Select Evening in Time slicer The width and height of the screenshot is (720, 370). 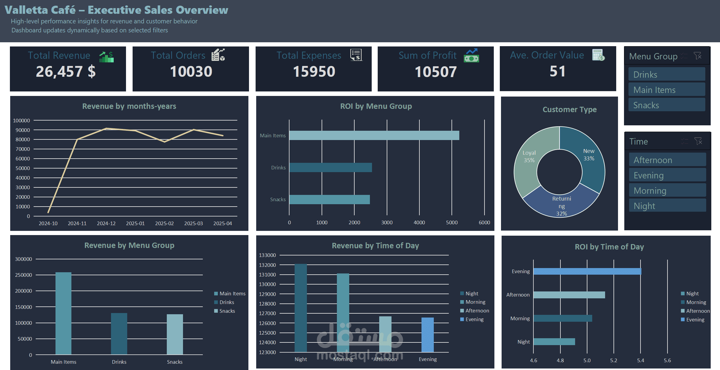click(667, 175)
